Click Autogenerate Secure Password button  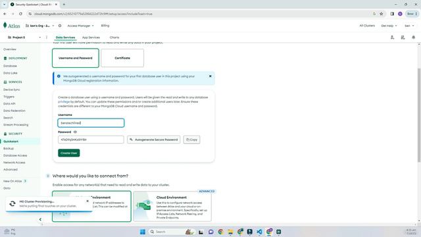click(x=153, y=140)
